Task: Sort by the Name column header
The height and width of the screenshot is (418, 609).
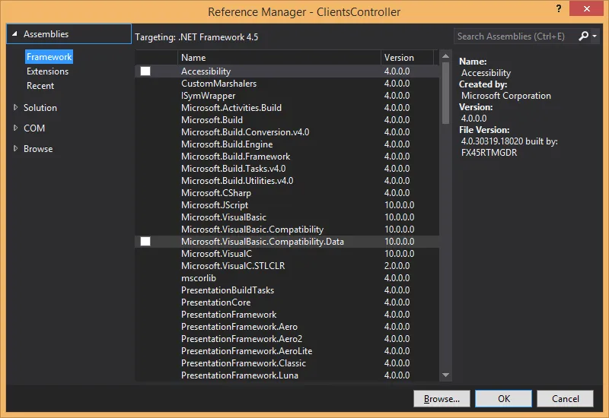Action: (279, 58)
